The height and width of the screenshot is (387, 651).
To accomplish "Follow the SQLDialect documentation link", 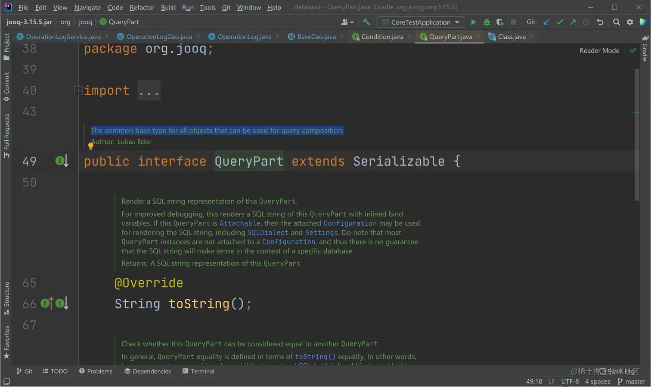I will point(268,232).
